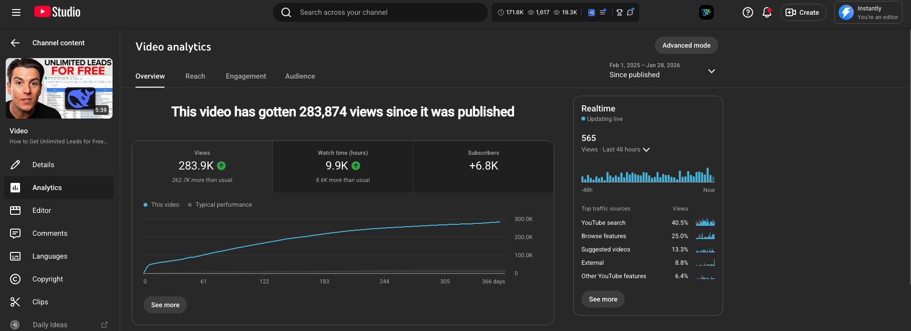Click the vidIQ trophy icon
This screenshot has width=911, height=331.
click(x=619, y=12)
